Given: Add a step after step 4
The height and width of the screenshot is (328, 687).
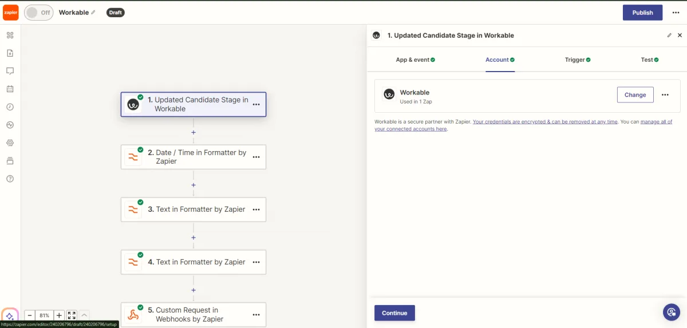Looking at the screenshot, I should coord(194,290).
